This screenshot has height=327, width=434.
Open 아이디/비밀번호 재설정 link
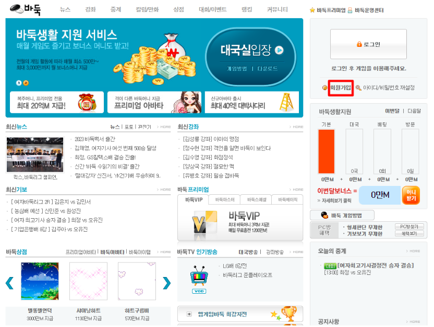tap(389, 87)
